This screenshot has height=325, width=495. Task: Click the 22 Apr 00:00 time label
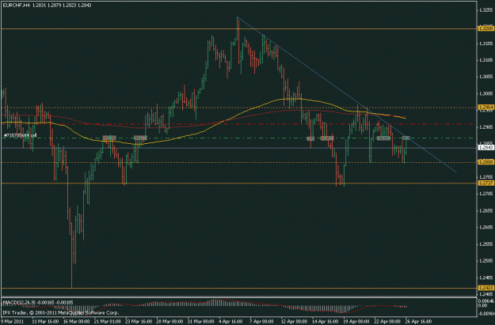tap(387, 322)
